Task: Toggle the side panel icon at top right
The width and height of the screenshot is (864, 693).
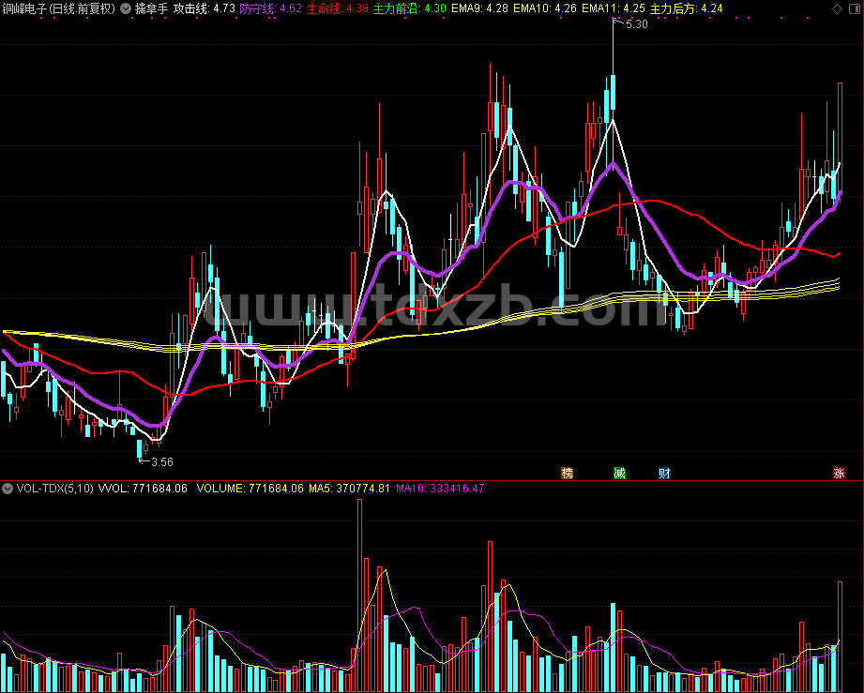Action: pos(855,8)
